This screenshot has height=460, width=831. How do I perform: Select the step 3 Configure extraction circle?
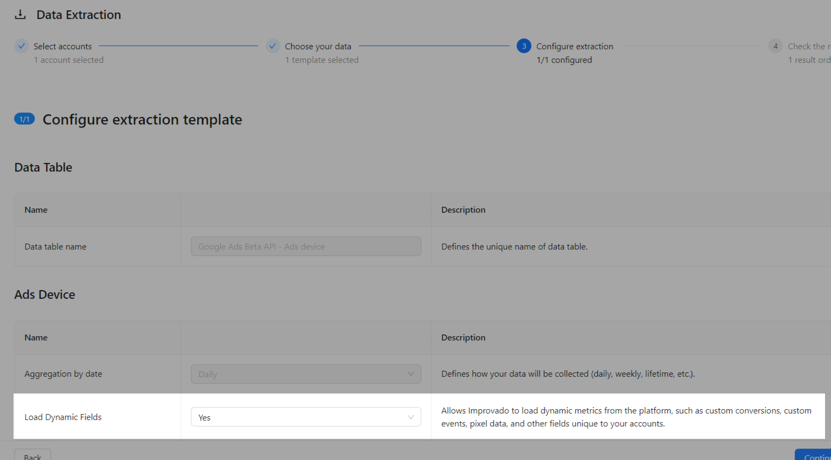click(524, 46)
